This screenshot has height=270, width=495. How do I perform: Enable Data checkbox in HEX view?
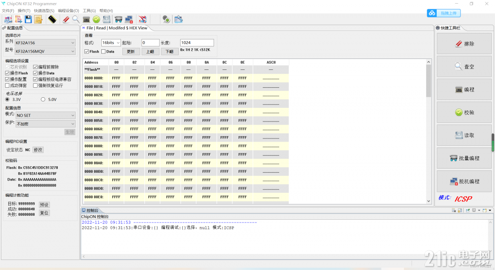[103, 52]
